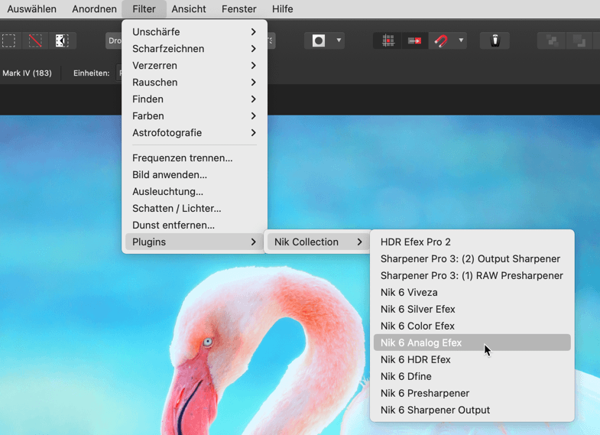Image resolution: width=600 pixels, height=435 pixels.
Task: Close the open Filter menu
Action: [x=144, y=9]
